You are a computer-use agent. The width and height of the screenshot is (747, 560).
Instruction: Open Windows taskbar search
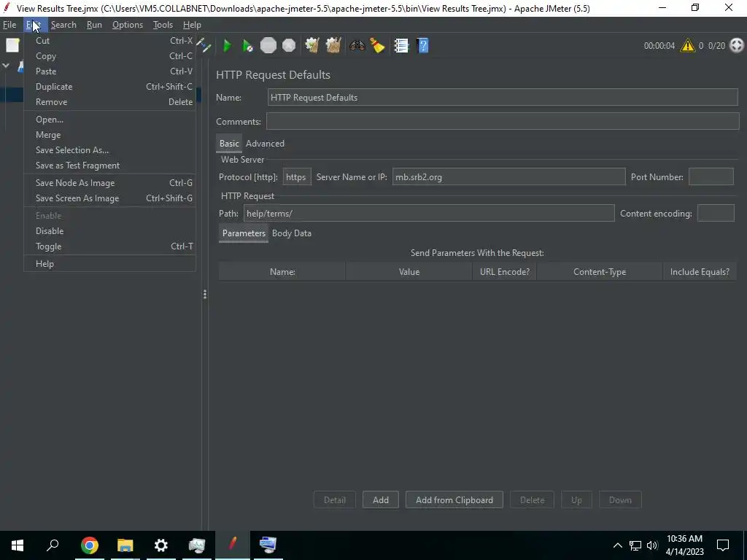coord(53,545)
